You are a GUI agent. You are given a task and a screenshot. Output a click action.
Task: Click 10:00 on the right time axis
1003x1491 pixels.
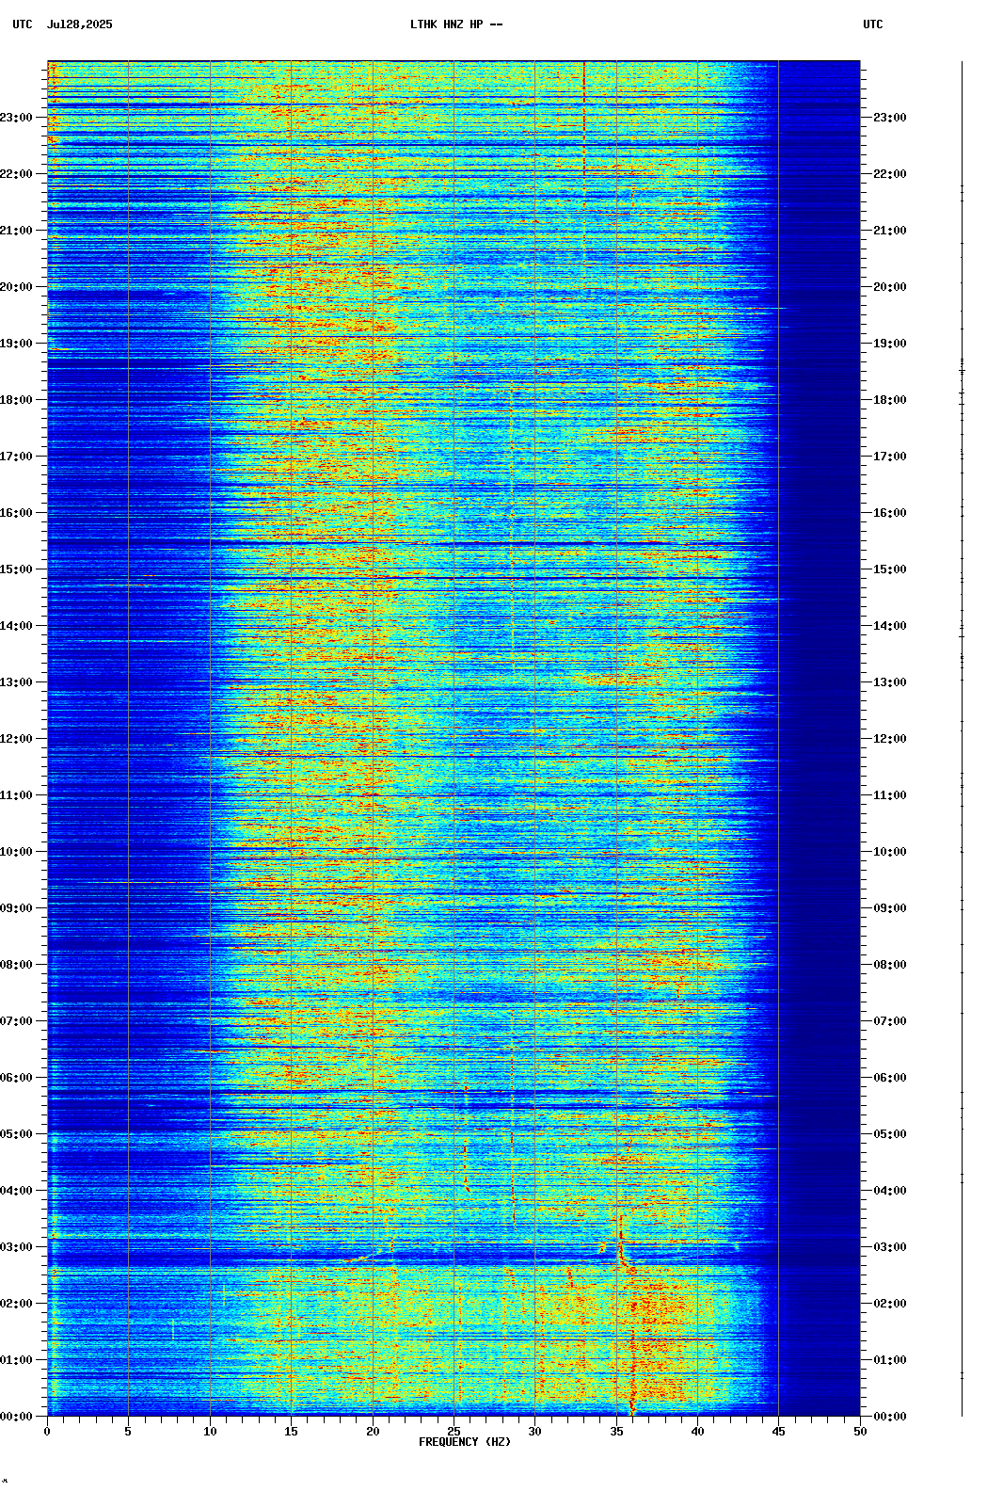[x=890, y=852]
